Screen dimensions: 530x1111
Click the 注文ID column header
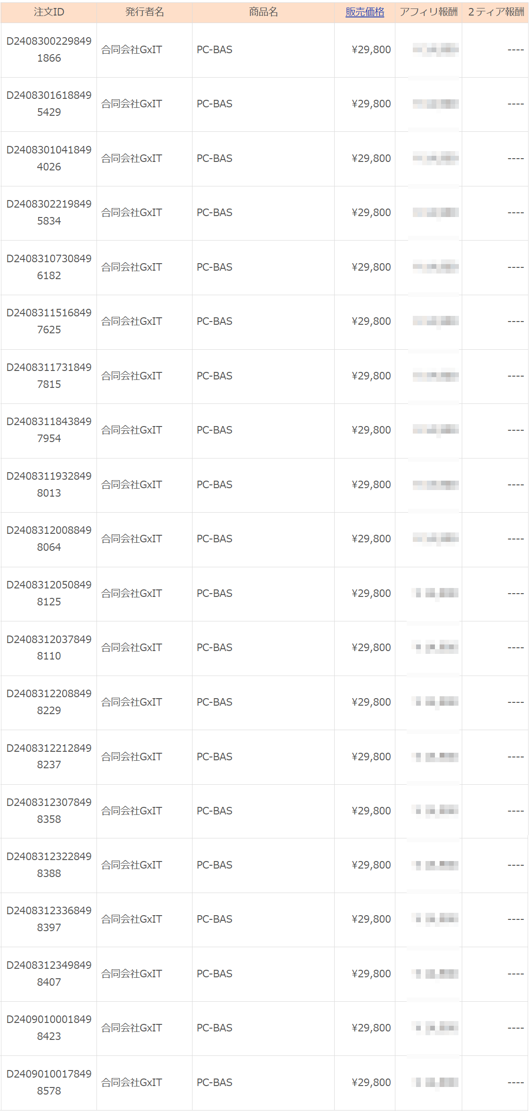pos(49,12)
